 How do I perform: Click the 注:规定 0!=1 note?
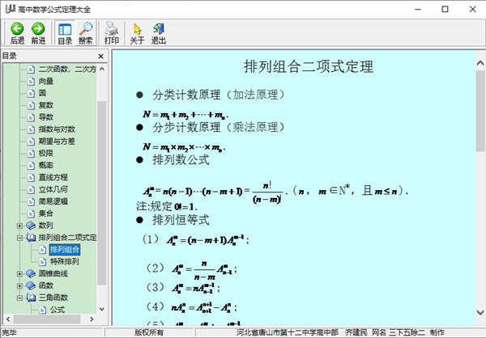167,206
